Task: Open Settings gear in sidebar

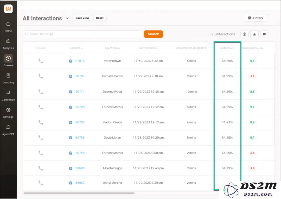Action: pyautogui.click(x=8, y=113)
